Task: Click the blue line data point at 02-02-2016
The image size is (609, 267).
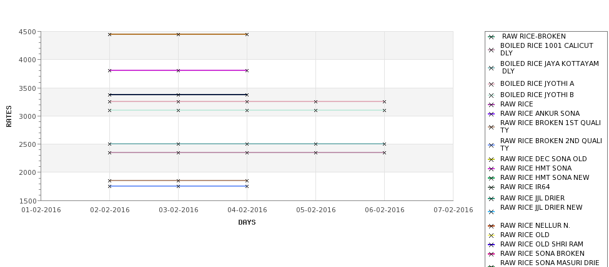Action: (x=109, y=186)
